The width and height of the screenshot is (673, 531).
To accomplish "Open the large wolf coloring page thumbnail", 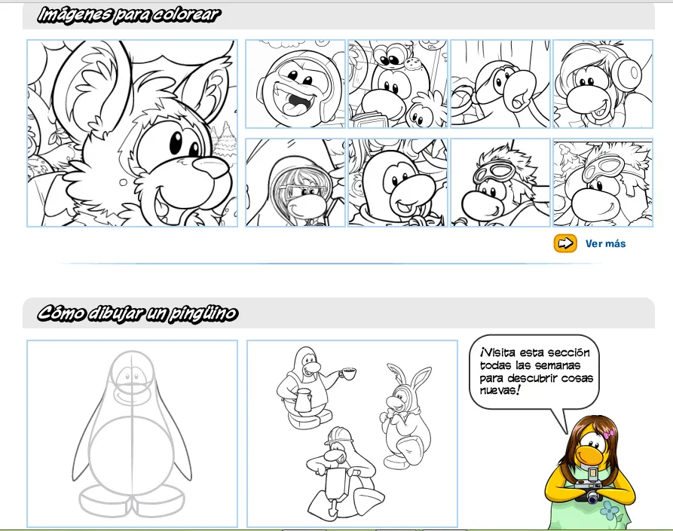I will point(133,133).
